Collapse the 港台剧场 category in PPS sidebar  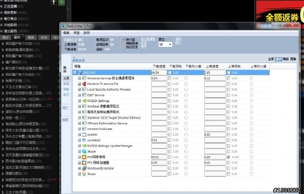tap(1, 31)
